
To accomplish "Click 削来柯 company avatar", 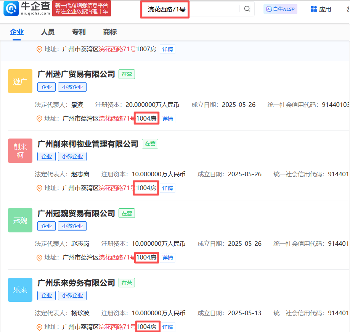I will (x=20, y=151).
